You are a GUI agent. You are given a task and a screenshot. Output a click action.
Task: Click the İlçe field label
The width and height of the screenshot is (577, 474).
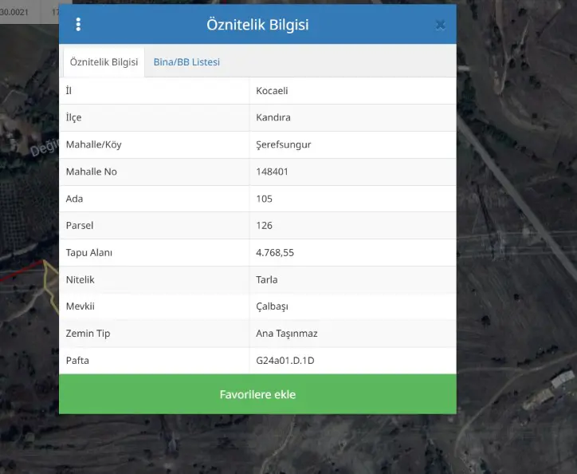coord(73,117)
